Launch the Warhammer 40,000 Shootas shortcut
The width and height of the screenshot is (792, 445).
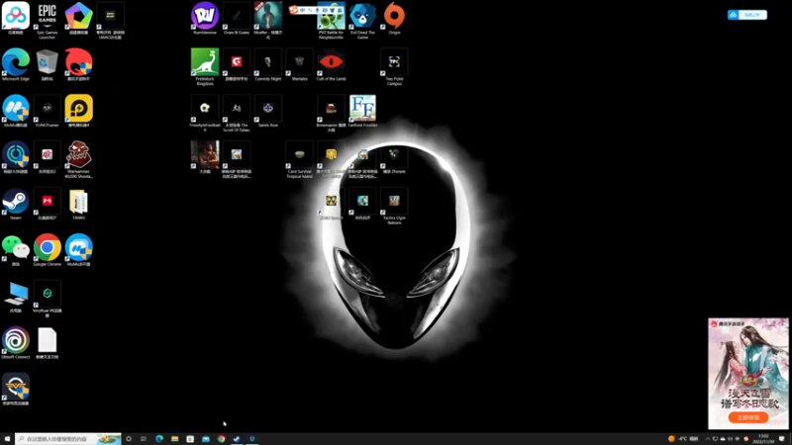click(79, 159)
